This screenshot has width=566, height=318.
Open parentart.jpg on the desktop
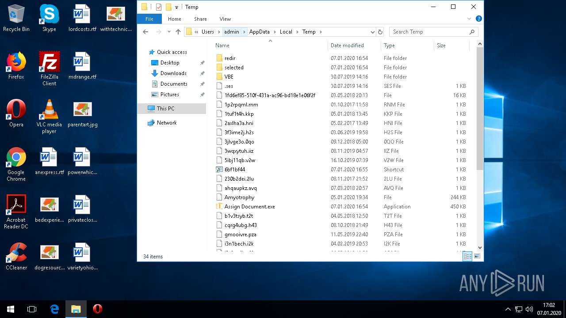click(x=82, y=114)
